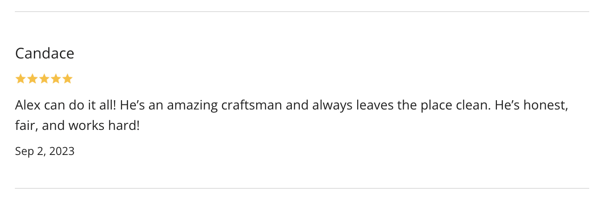Open reviewer name Candace
The image size is (592, 206).
45,53
